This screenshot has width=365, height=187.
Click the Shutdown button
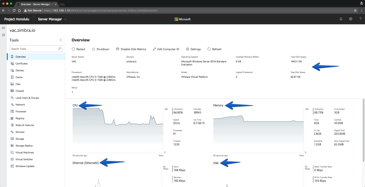coord(101,49)
